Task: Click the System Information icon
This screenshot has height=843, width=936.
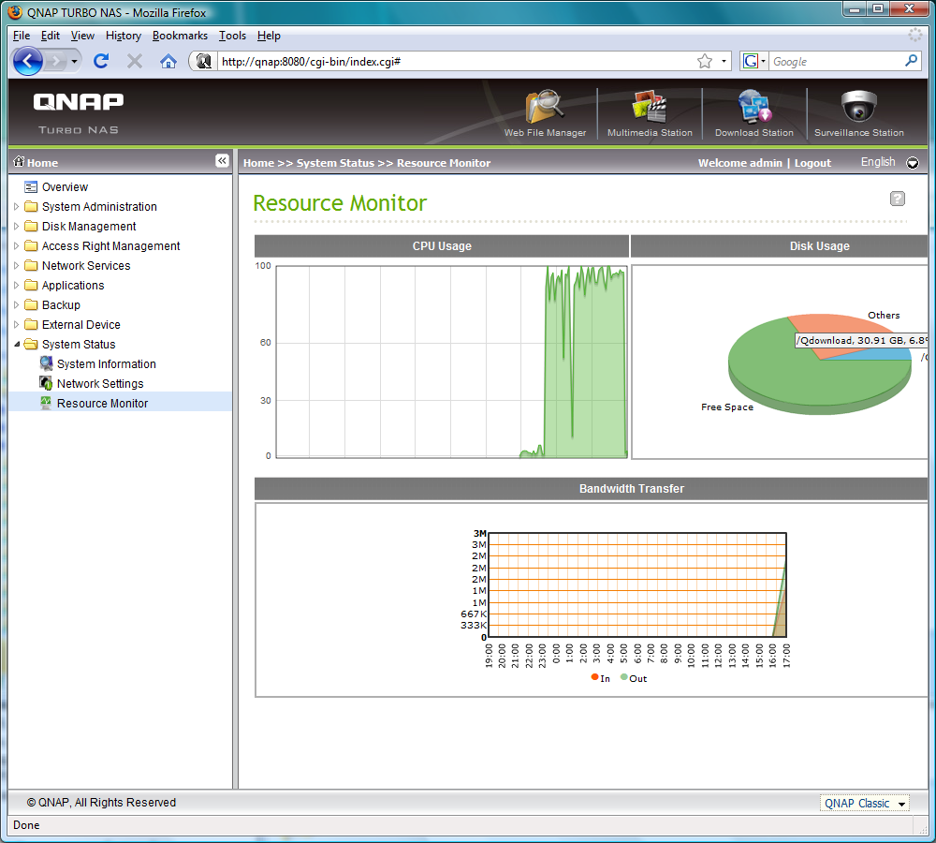Action: 46,363
